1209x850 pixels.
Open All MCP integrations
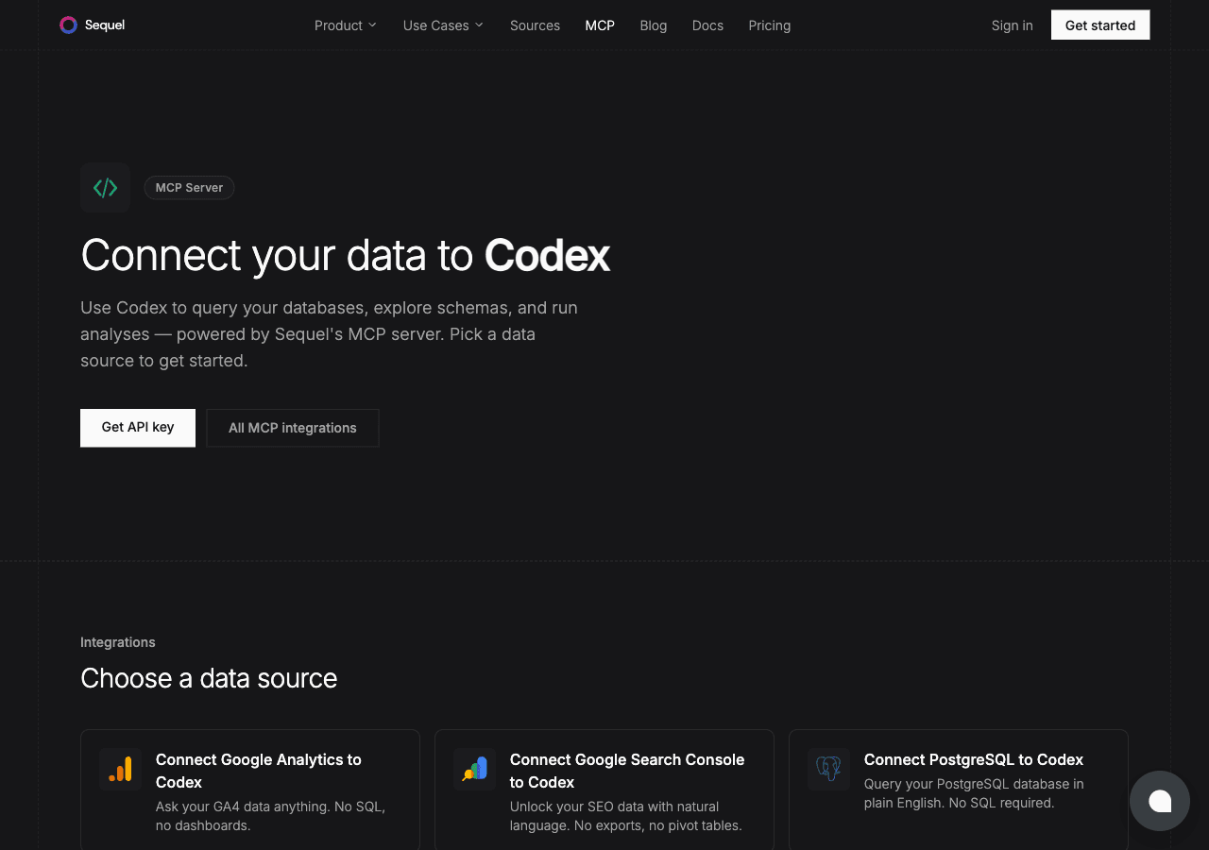tap(293, 428)
